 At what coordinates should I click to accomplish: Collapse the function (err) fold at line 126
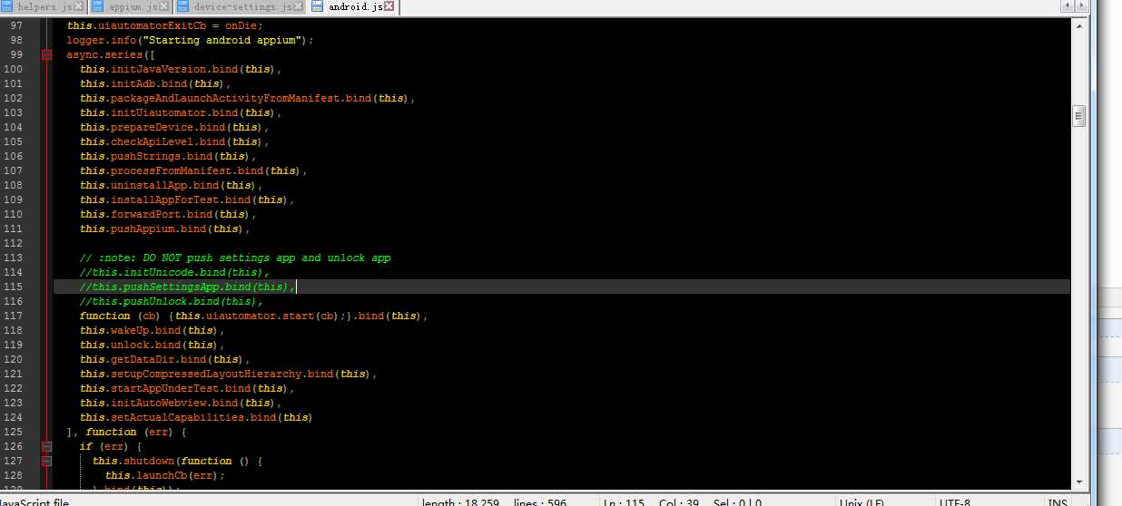pos(46,446)
